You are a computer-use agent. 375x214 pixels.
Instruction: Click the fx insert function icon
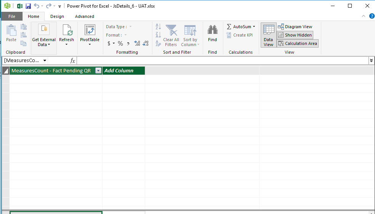coord(73,61)
